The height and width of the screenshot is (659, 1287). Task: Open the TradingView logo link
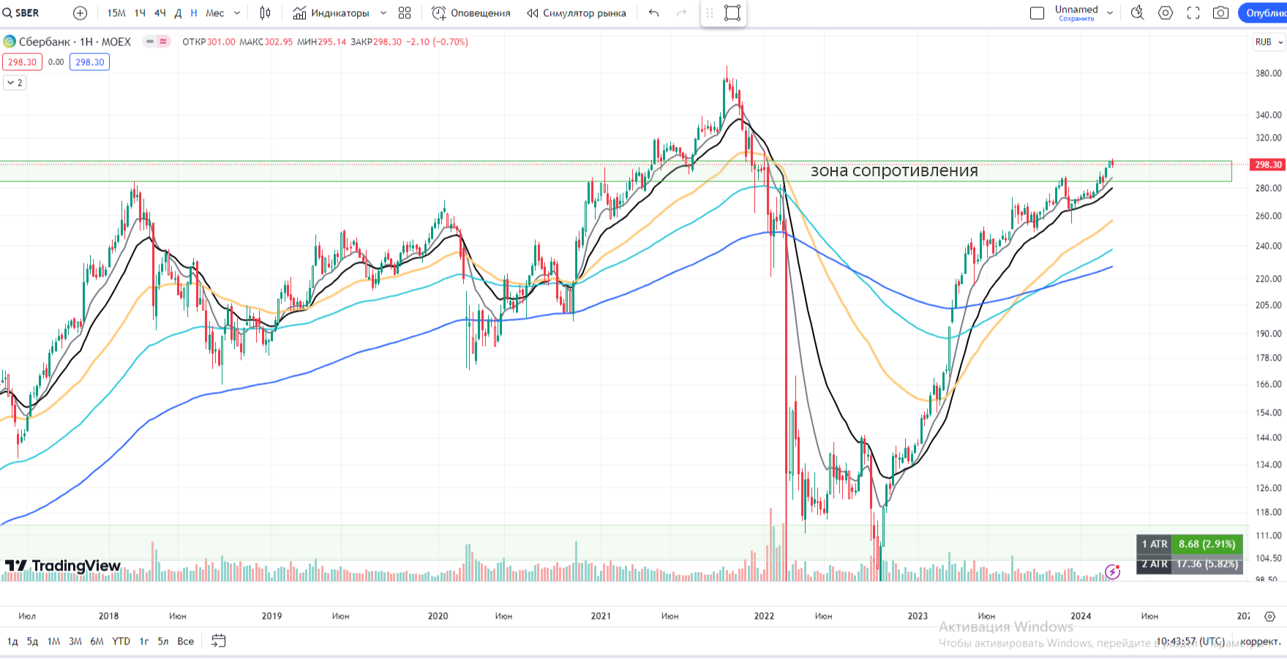coord(63,565)
